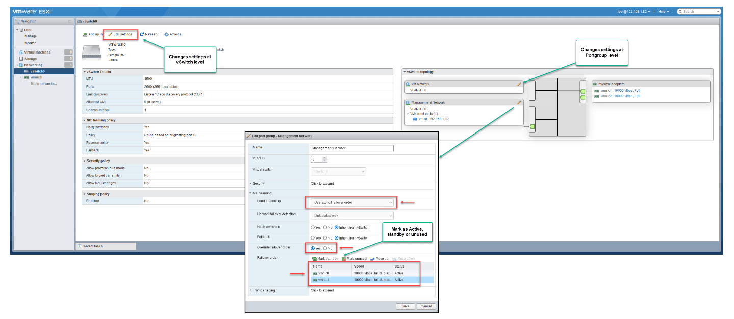Select Yes for Failback
Viewport: 734px width, 319px height.
(x=313, y=238)
